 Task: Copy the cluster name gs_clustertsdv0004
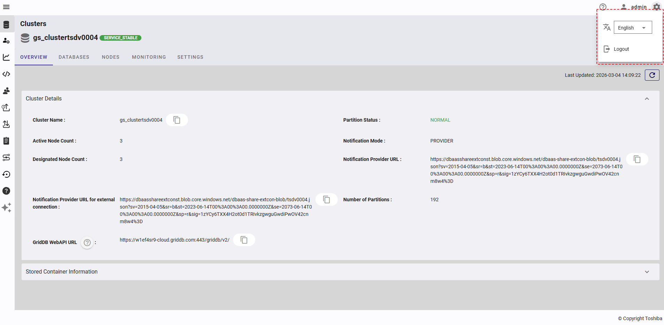tap(177, 120)
